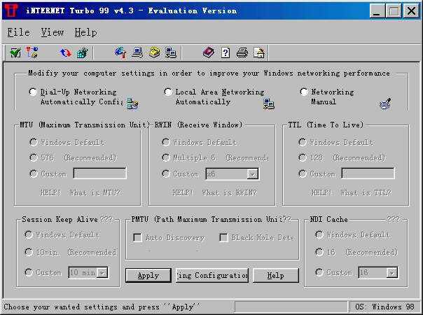
Task: Click the MTU Custom input field
Action: (100, 174)
